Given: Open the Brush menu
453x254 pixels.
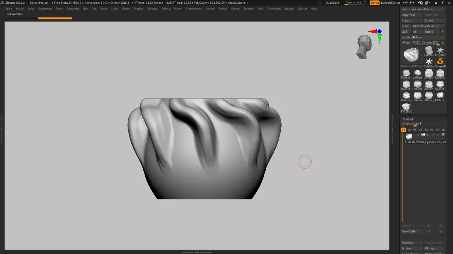Looking at the screenshot, I should click(x=20, y=9).
